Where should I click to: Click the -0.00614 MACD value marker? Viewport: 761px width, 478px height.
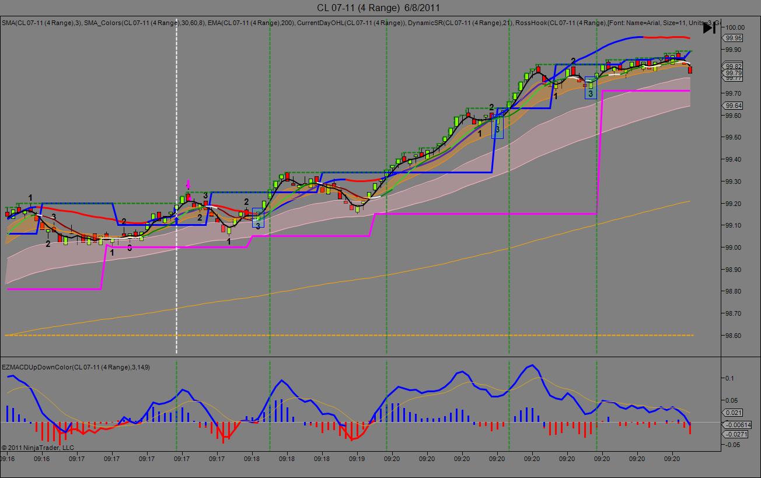[x=736, y=424]
